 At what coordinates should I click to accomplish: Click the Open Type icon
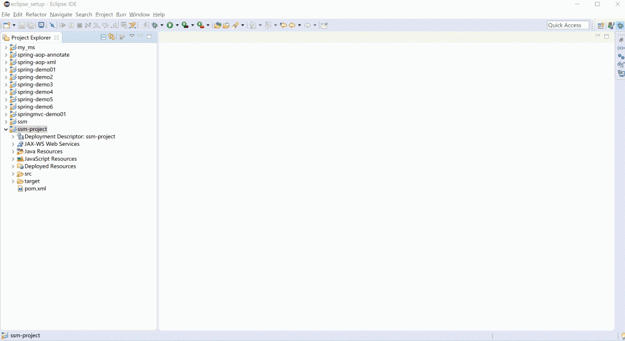tap(217, 25)
